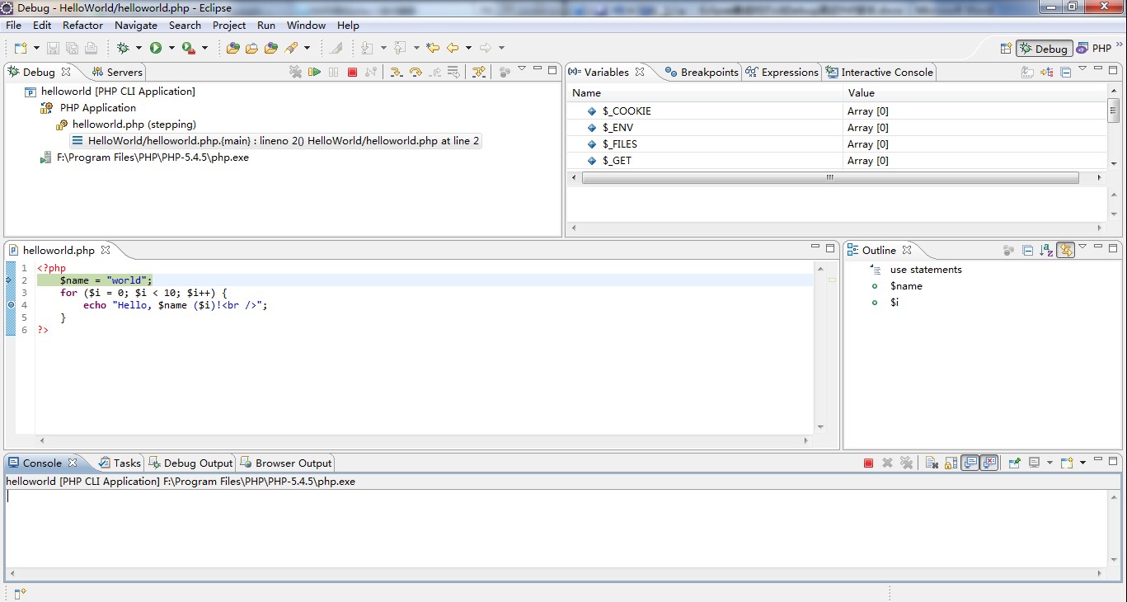
Task: Click the green Run icon in main toolbar
Action: tap(156, 49)
